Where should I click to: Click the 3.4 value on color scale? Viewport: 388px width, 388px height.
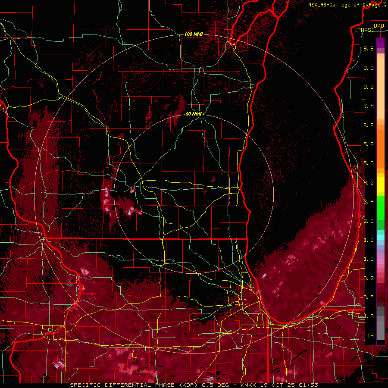pyautogui.click(x=369, y=202)
